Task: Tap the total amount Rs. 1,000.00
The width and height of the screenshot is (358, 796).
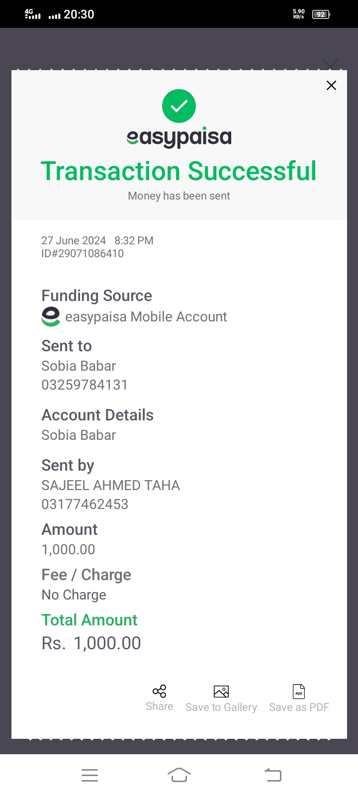Action: click(x=91, y=643)
